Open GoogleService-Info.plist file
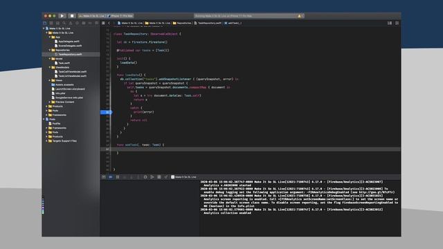This screenshot has height=249, width=443. point(67,98)
